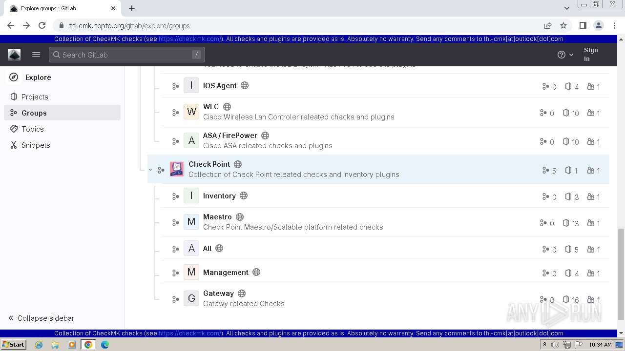Screen dimensions: 625x351
Task: Click WLC members count icon
Action: click(x=591, y=113)
